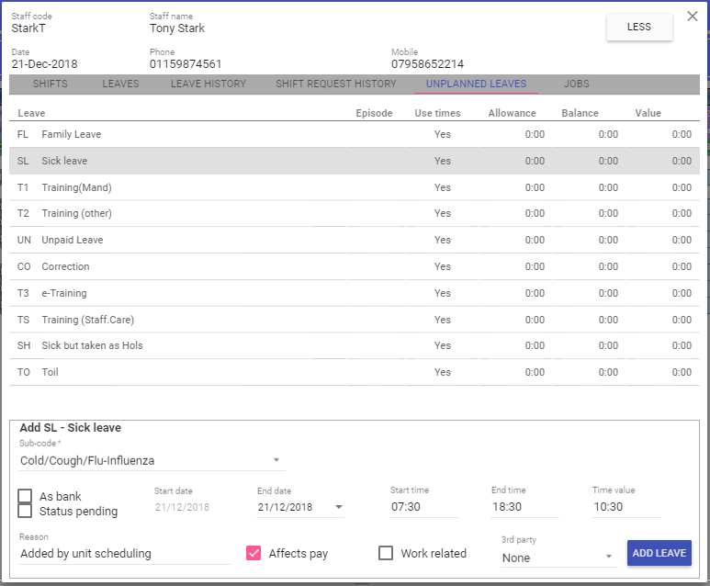Open the Leaves tab
This screenshot has width=710, height=586.
point(120,84)
